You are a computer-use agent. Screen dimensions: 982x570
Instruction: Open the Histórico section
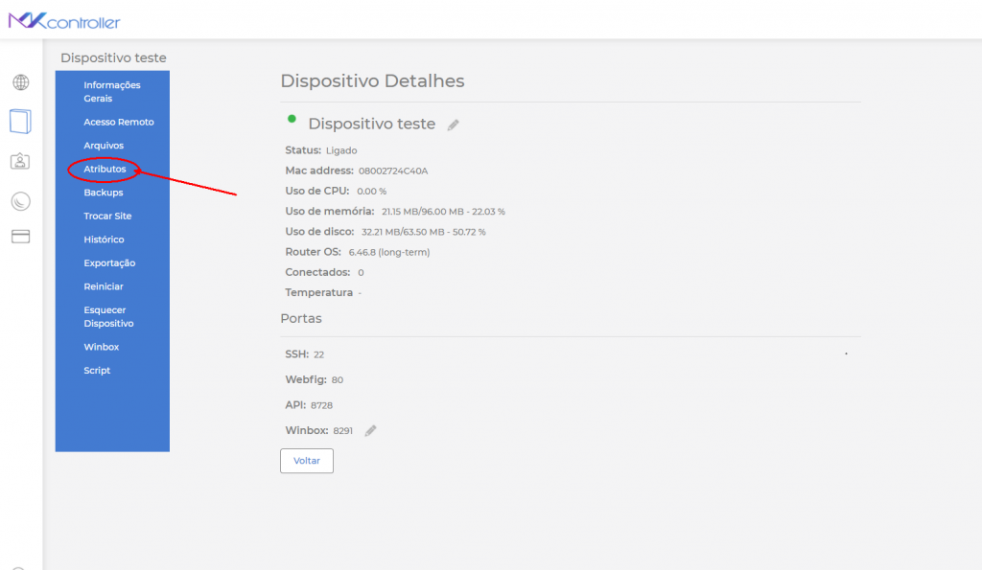[104, 239]
